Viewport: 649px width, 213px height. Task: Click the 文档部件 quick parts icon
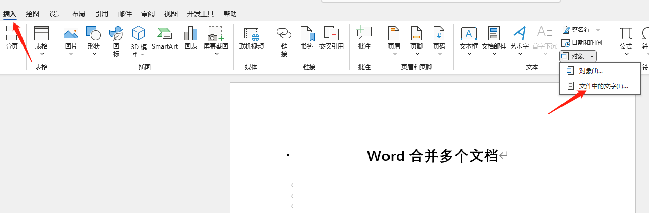494,34
